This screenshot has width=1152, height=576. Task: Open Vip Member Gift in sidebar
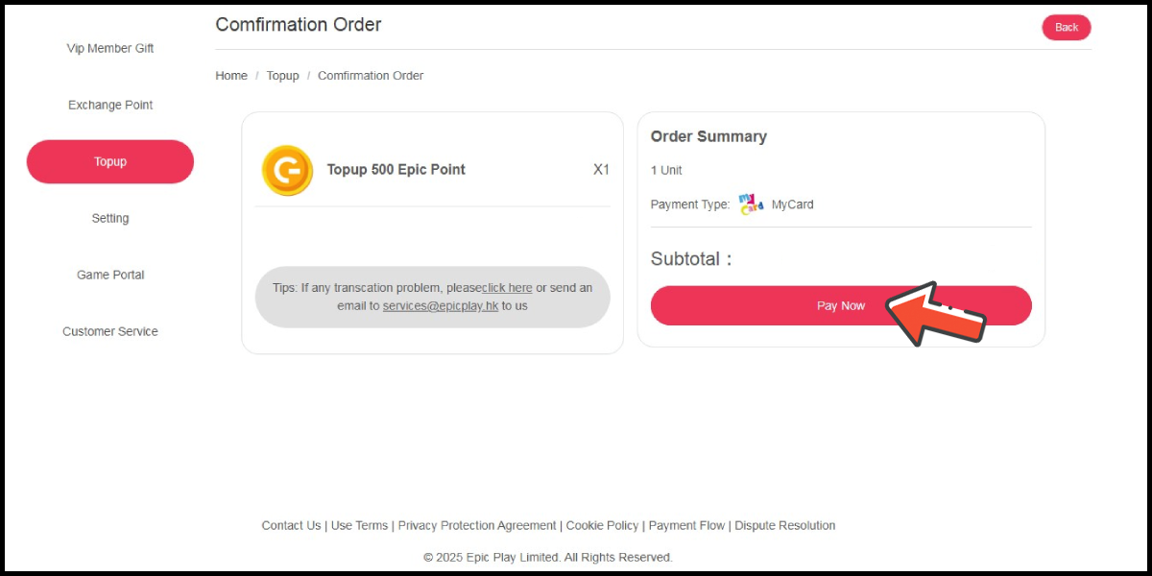[110, 49]
